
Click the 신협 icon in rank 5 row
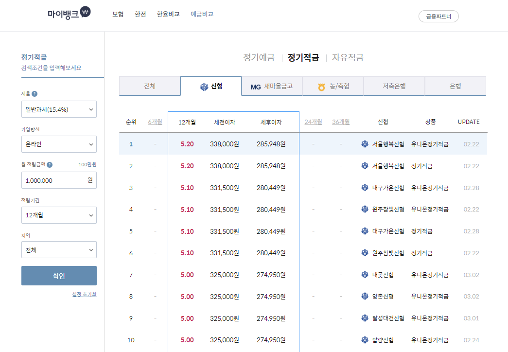tap(365, 231)
